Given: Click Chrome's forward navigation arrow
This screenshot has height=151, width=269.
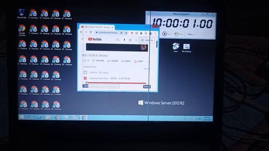Looking at the screenshot, I should 86,32.
